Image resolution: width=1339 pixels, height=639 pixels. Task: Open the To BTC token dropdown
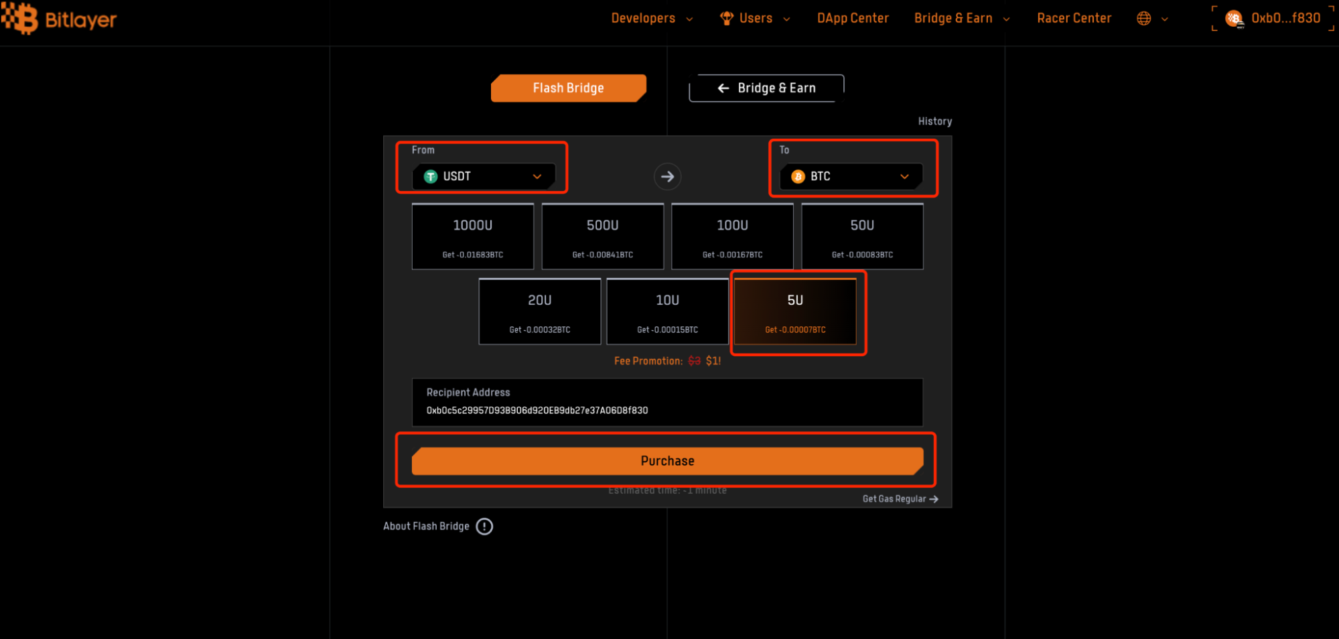pyautogui.click(x=851, y=177)
